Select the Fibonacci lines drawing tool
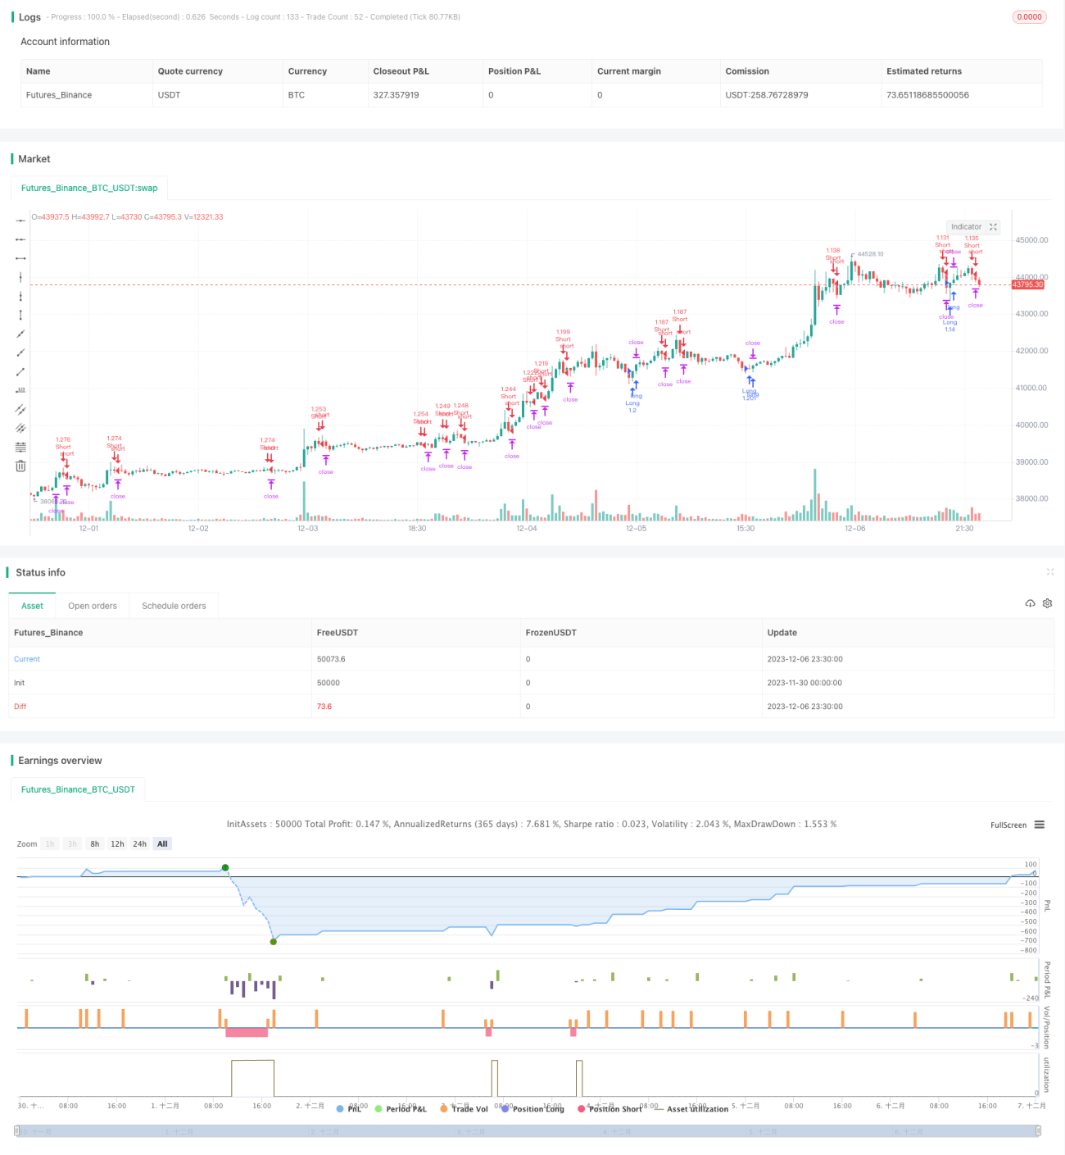The height and width of the screenshot is (1155, 1065). 20,447
